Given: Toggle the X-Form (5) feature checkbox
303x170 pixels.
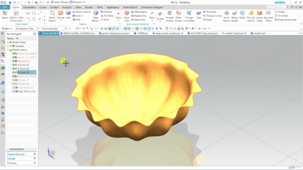Looking at the screenshot, I should (x=14, y=72).
